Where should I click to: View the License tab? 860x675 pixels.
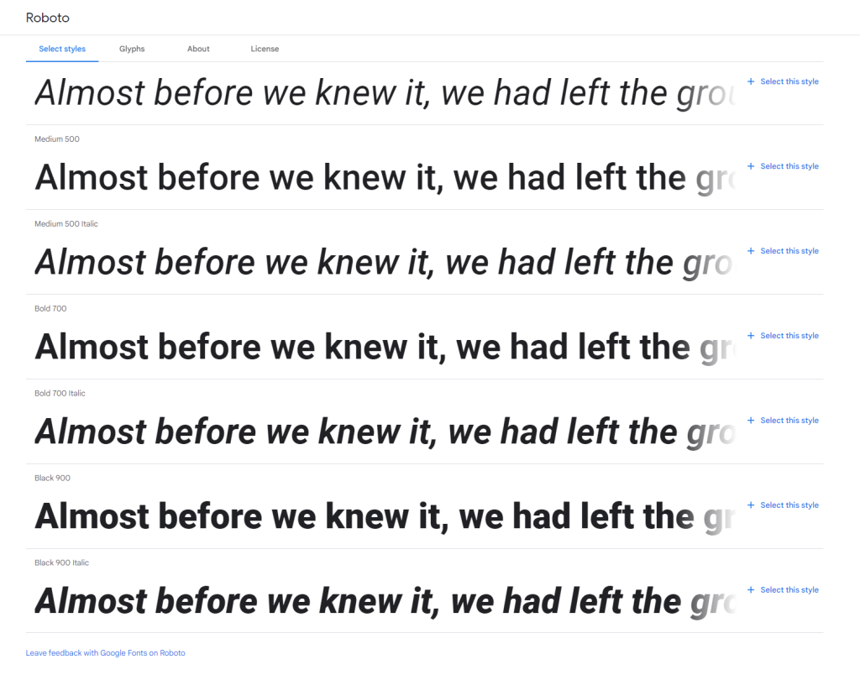click(265, 49)
